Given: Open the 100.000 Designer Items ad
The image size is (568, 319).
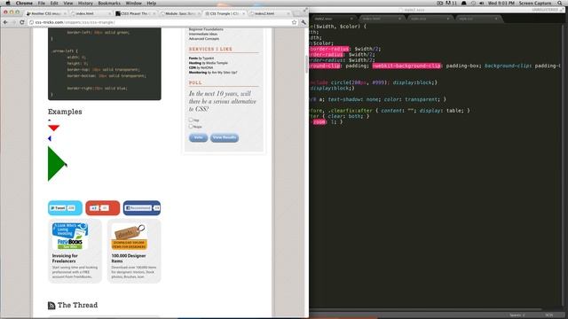Looking at the screenshot, I should click(x=134, y=251).
